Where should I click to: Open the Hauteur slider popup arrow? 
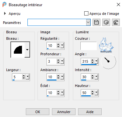pyautogui.click(x=96, y=92)
